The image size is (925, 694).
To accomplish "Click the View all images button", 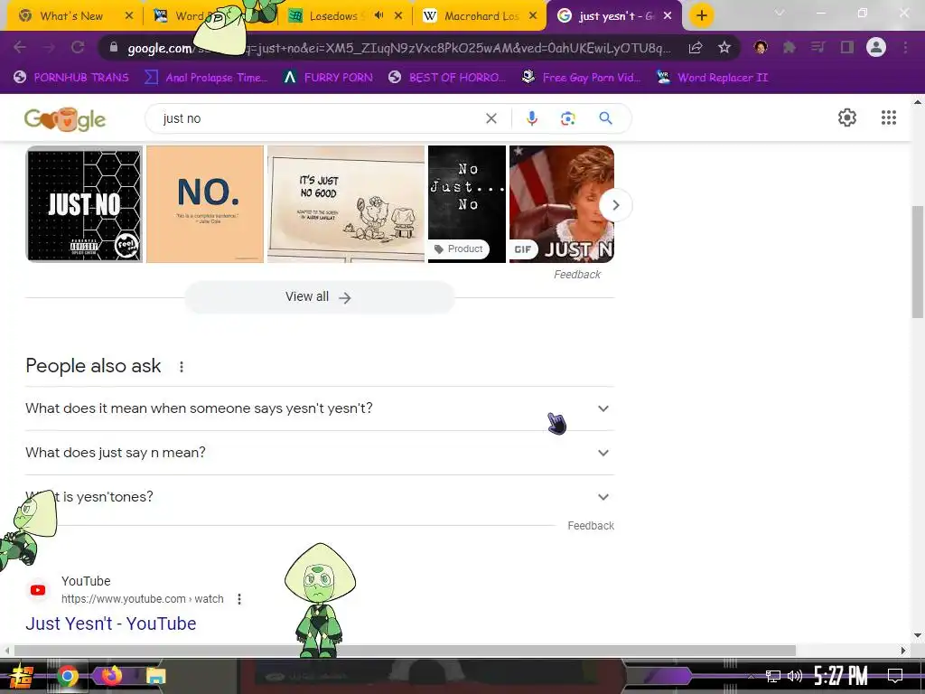I will click(x=319, y=296).
